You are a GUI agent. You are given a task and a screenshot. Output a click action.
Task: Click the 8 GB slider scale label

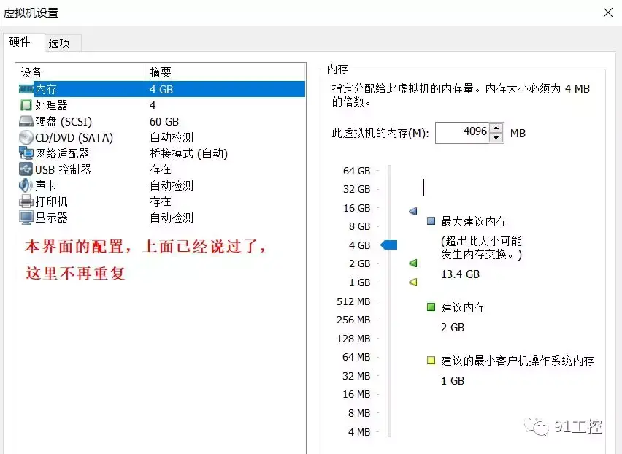359,226
